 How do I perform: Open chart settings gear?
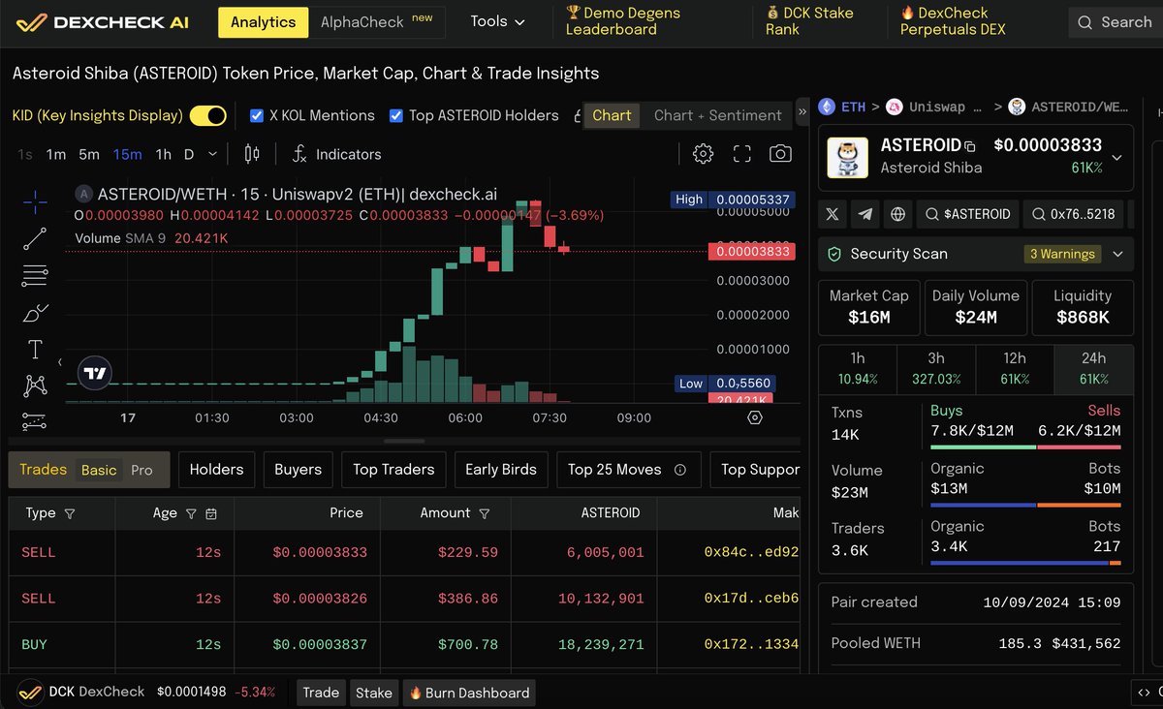click(704, 154)
